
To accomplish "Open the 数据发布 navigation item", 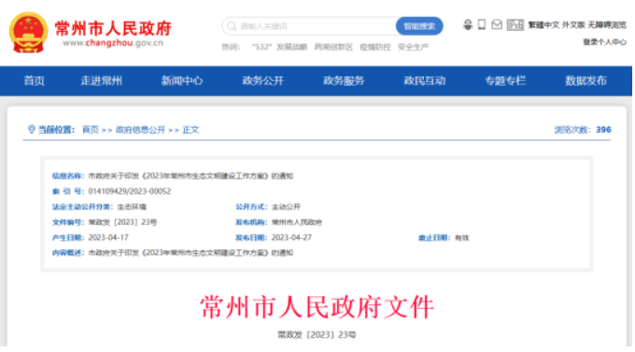I will point(586,80).
